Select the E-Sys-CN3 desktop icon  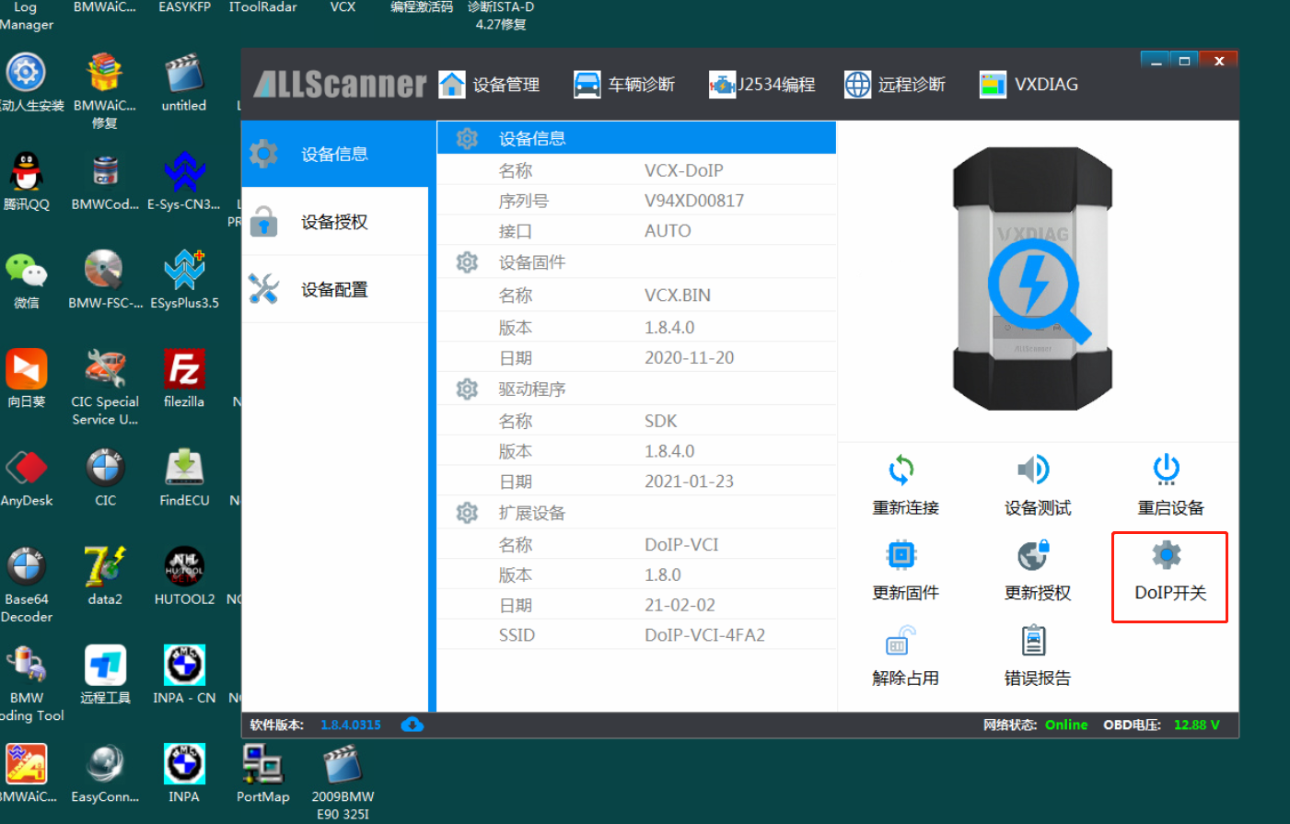[184, 181]
